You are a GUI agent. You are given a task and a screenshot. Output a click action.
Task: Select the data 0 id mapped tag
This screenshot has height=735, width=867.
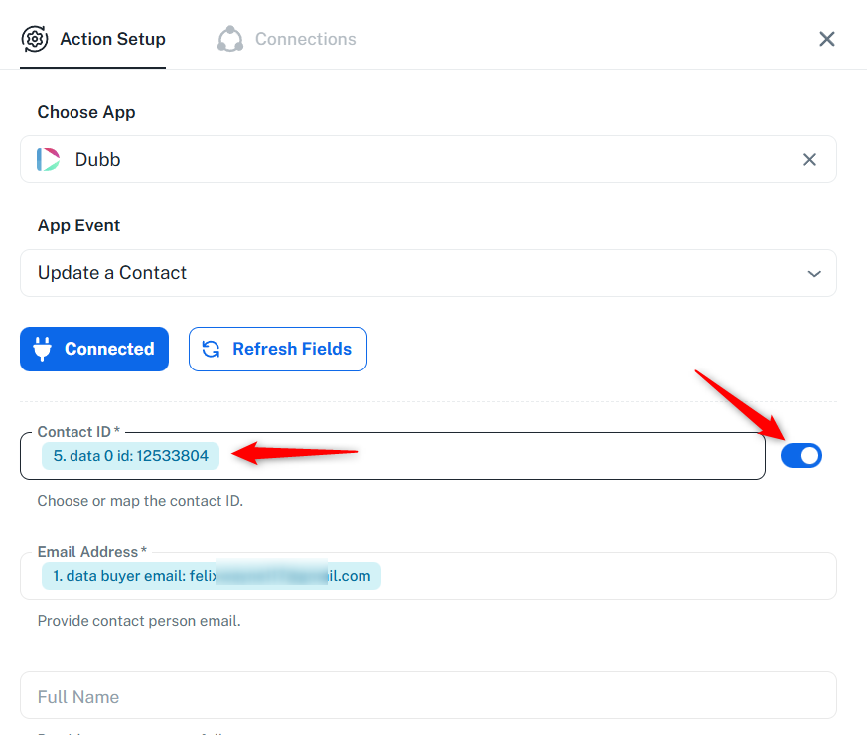[131, 456]
